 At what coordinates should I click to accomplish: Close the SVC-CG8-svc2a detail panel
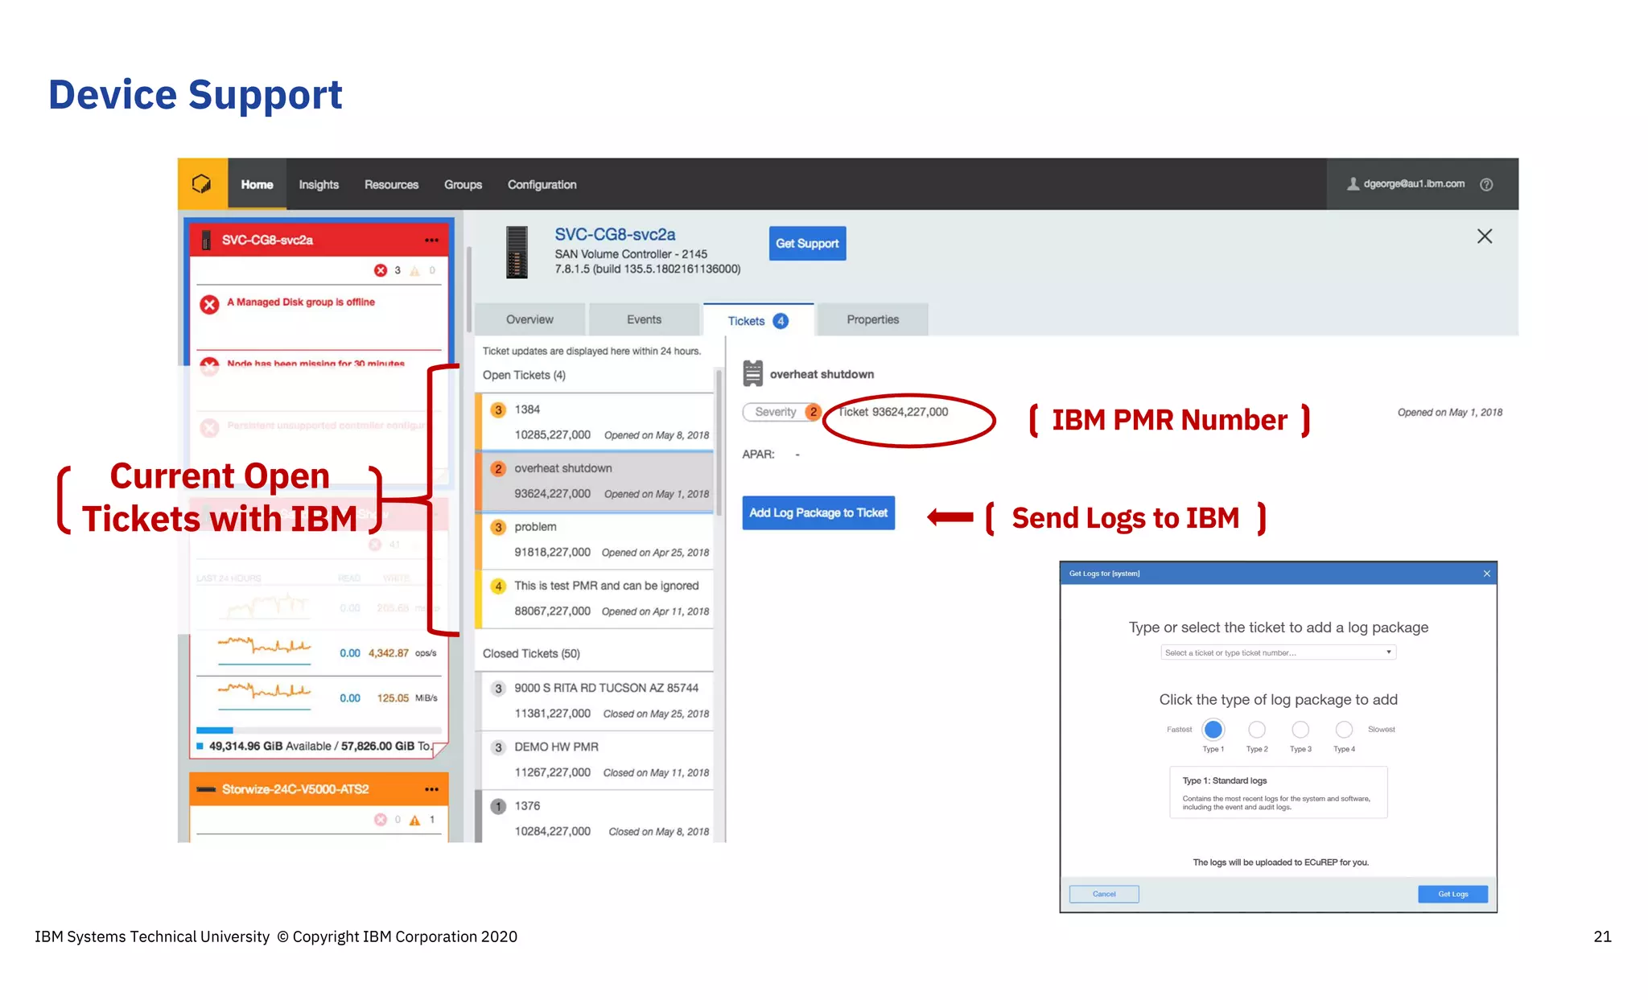1485,236
